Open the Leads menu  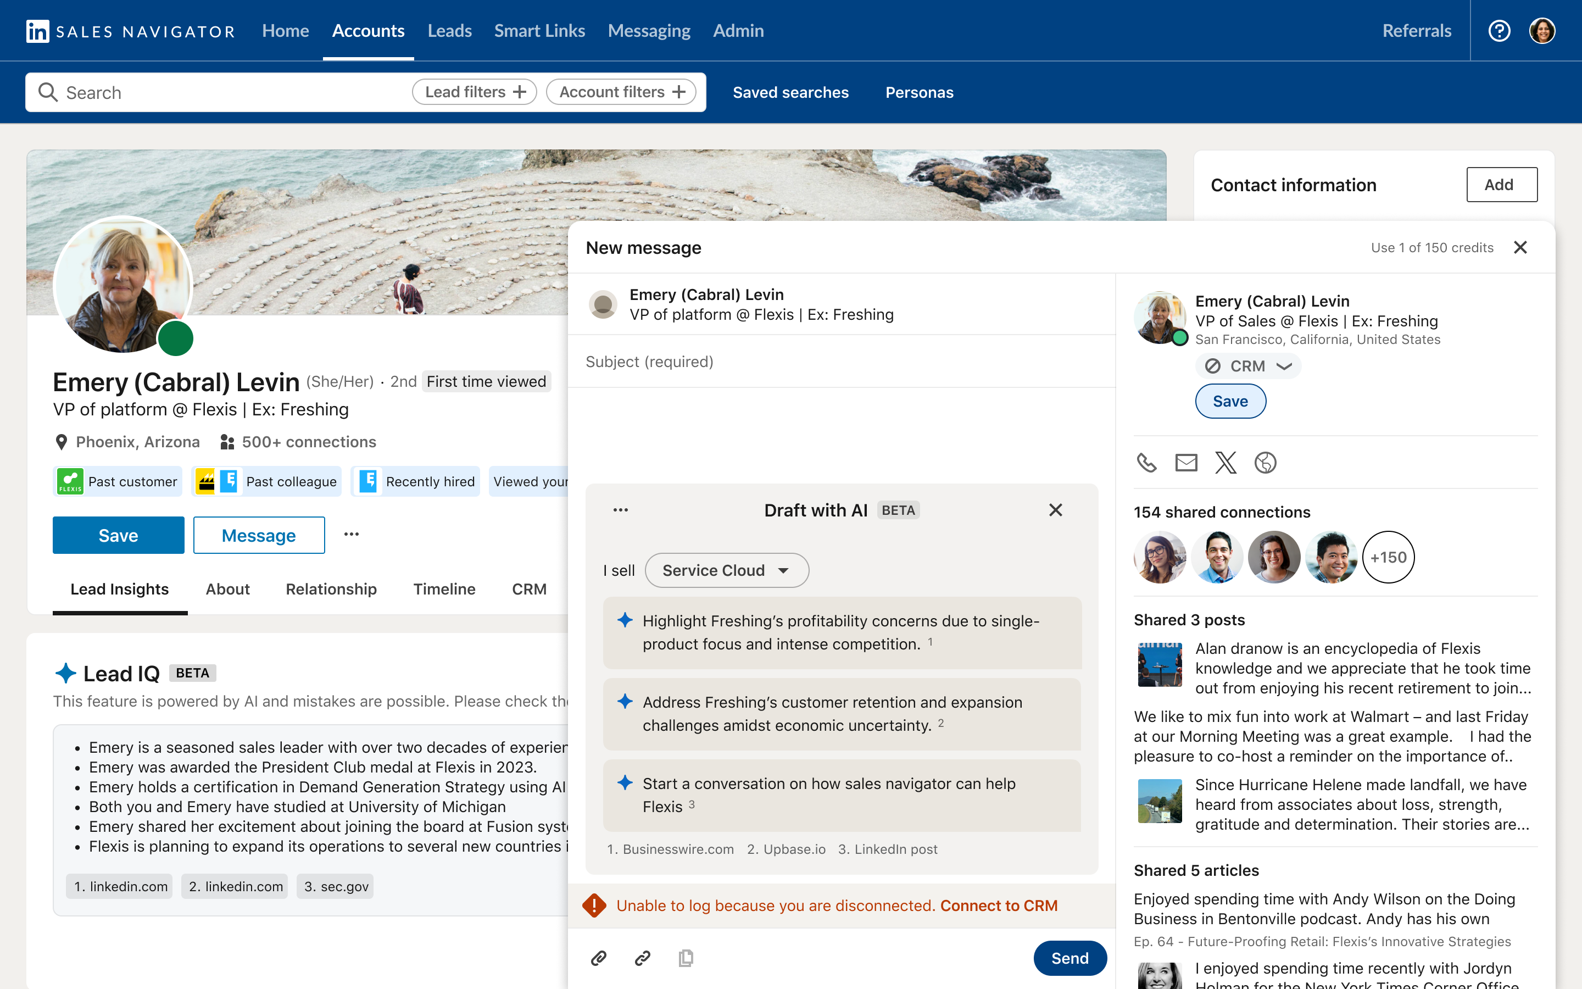[x=450, y=31]
